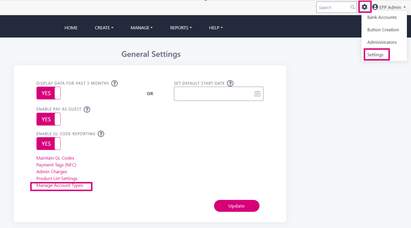Open help icon for Set Default Start Date
Screen dimensions: 411x228
230,84
